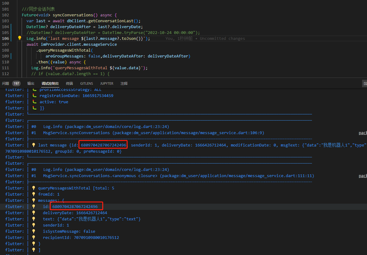
Task: Open the JUPYTER panel tab
Action: [x=107, y=83]
